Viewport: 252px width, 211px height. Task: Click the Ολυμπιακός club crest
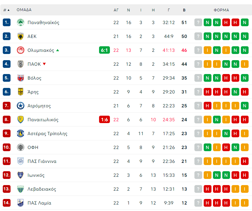point(20,50)
